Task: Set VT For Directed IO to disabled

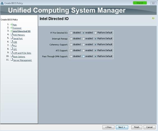Action: tap(71, 33)
